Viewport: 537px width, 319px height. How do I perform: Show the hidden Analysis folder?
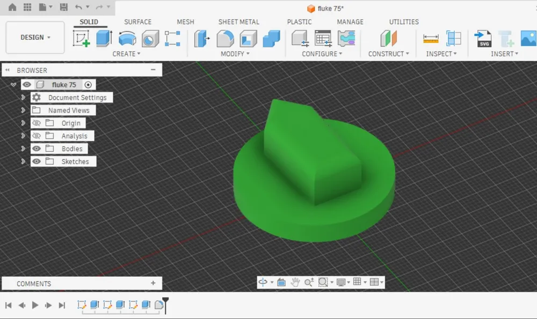click(37, 136)
